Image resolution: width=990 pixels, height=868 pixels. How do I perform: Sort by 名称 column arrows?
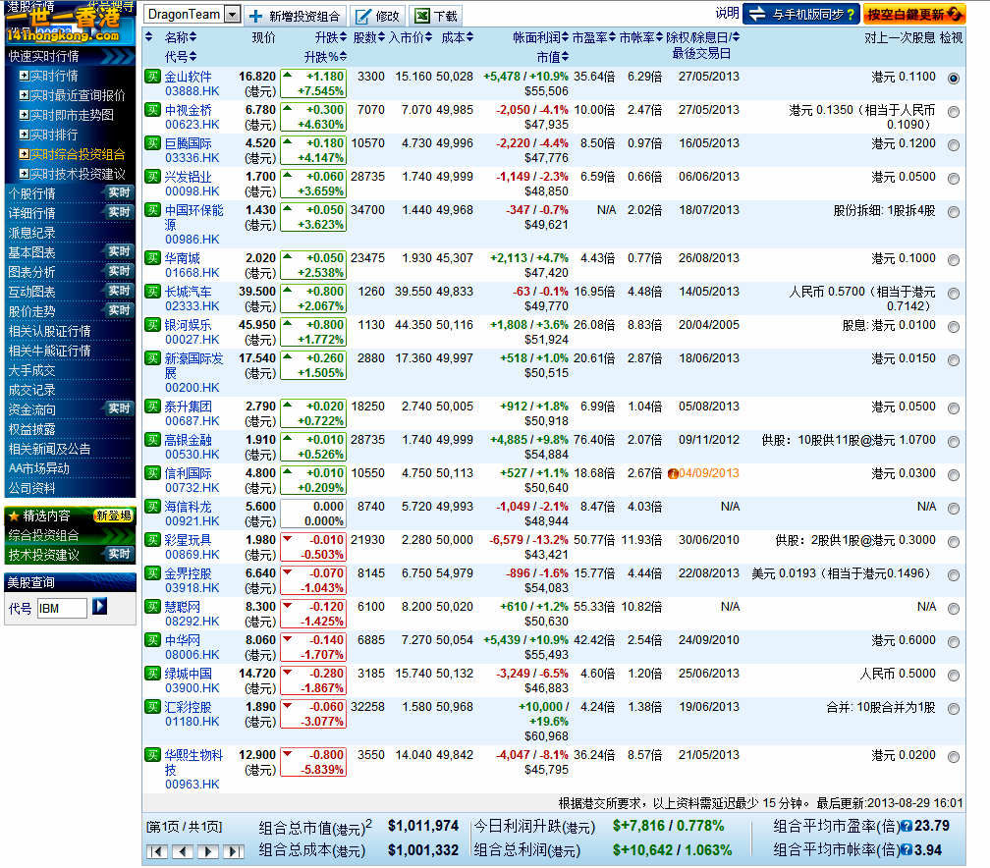pyautogui.click(x=192, y=37)
